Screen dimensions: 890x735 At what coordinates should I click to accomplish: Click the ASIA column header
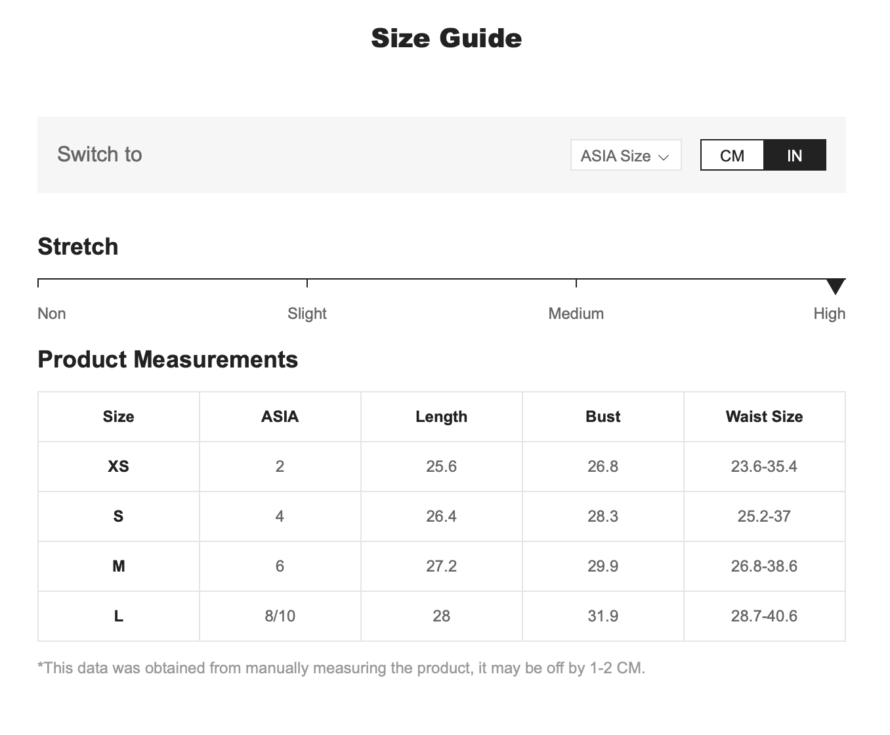pos(280,417)
